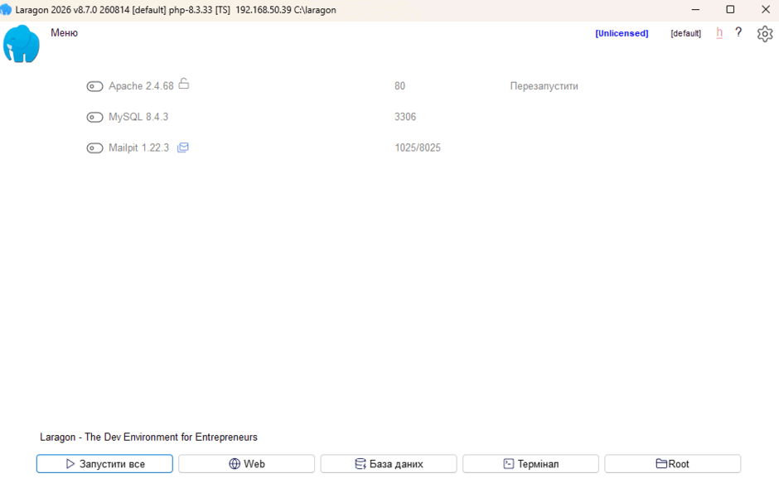Click the MySQL 8.4.3 label
Image resolution: width=779 pixels, height=493 pixels.
coord(138,117)
